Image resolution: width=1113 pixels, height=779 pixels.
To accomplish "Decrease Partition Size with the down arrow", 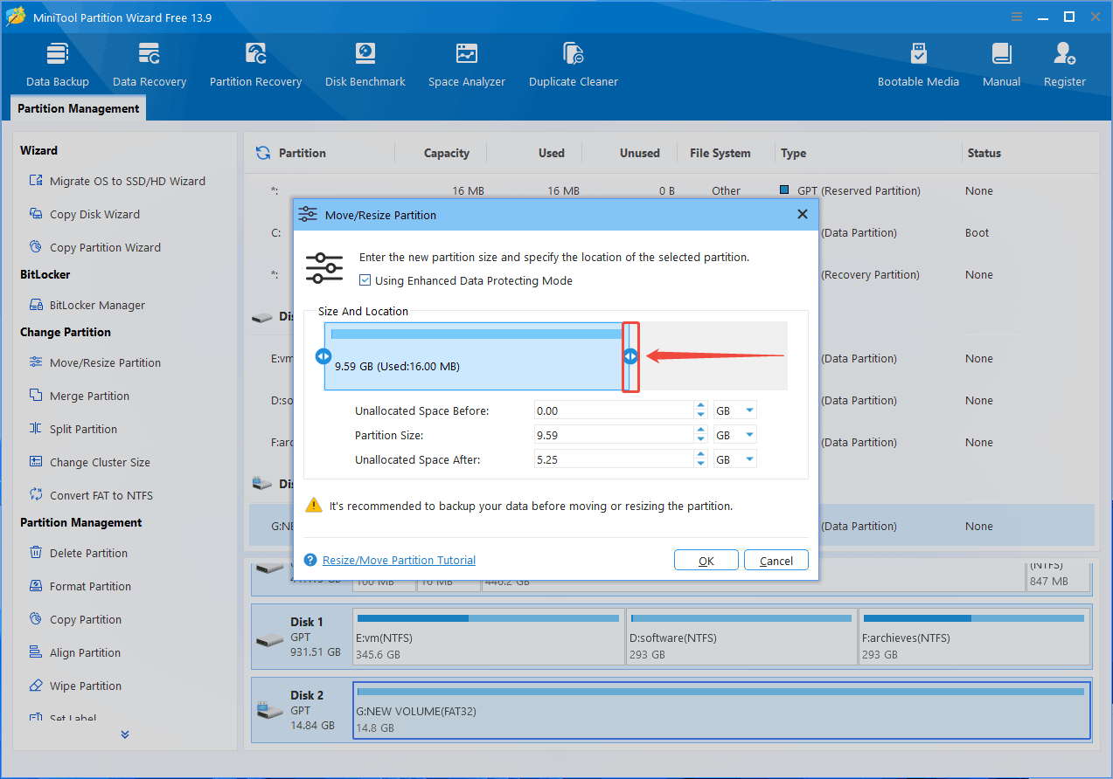I will tap(700, 439).
